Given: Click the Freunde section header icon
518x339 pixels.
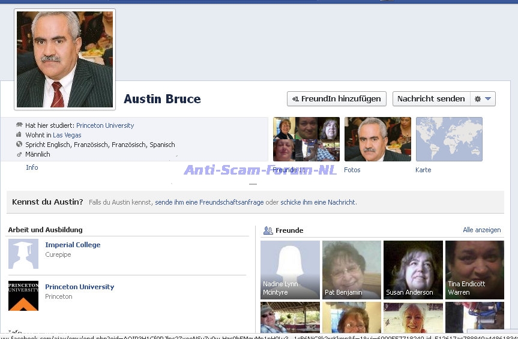Looking at the screenshot, I should [268, 230].
